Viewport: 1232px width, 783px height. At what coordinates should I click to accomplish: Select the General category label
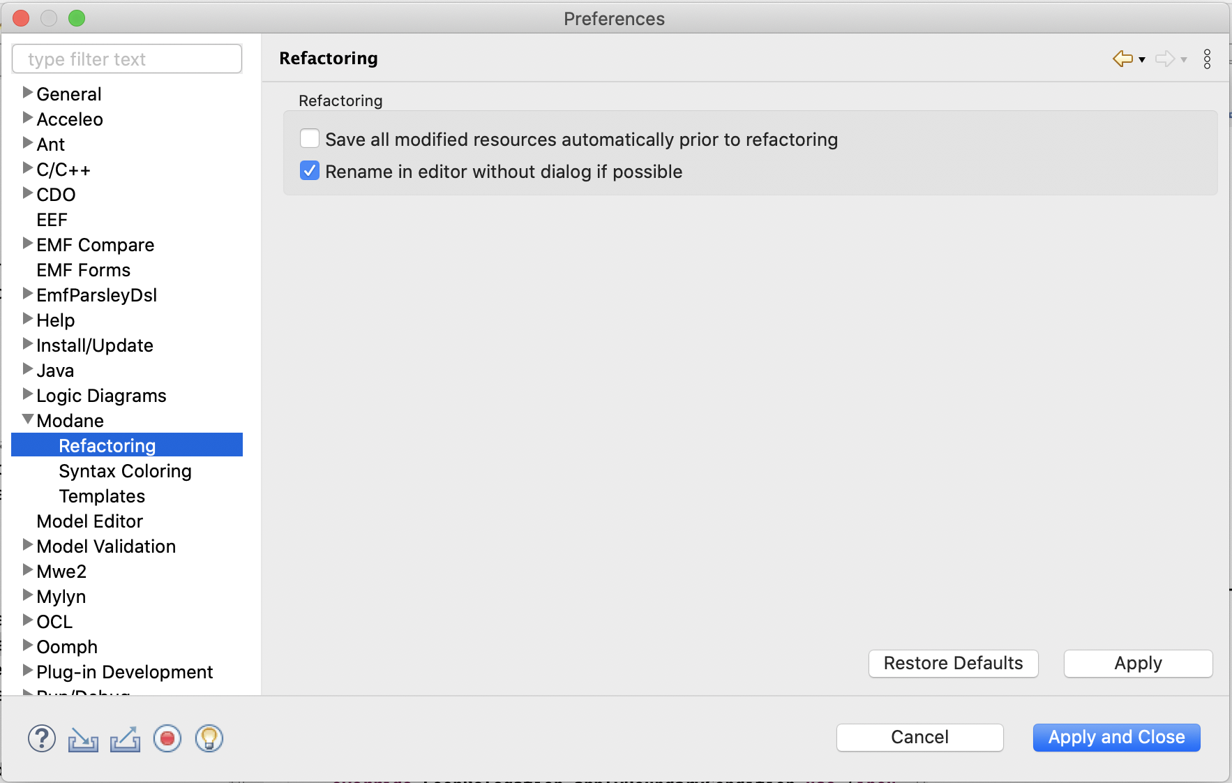69,94
